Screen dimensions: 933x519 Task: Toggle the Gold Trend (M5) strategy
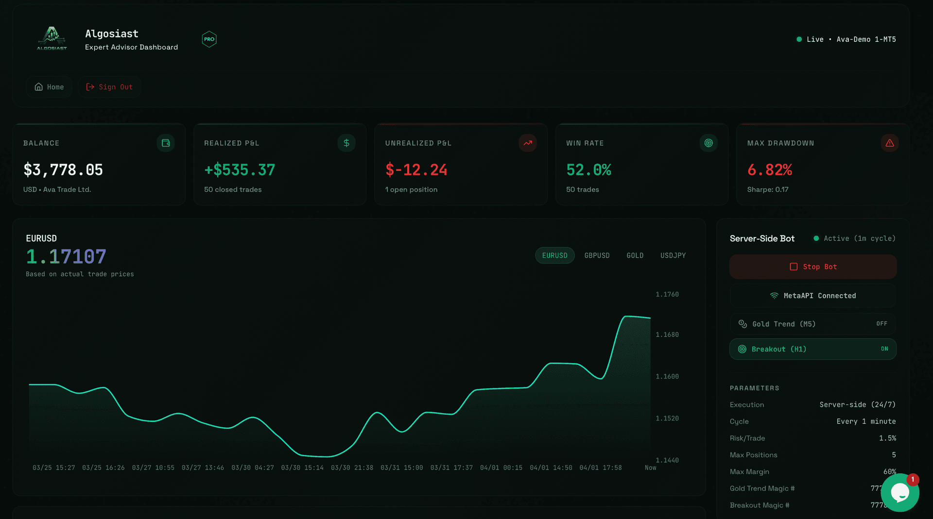tap(813, 324)
